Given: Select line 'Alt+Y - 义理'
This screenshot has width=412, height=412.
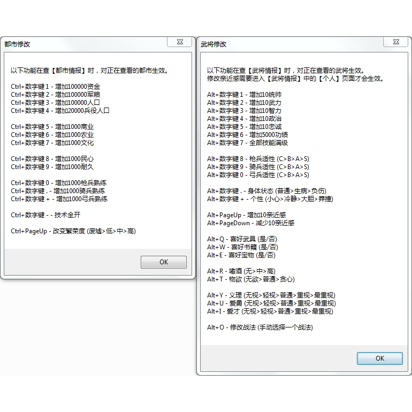Looking at the screenshot, I should [x=271, y=295].
